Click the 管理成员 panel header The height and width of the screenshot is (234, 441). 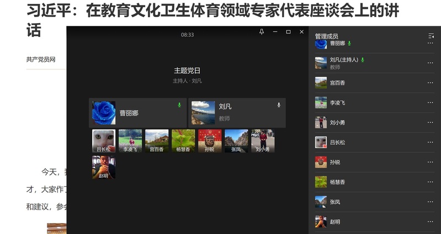pyautogui.click(x=326, y=36)
